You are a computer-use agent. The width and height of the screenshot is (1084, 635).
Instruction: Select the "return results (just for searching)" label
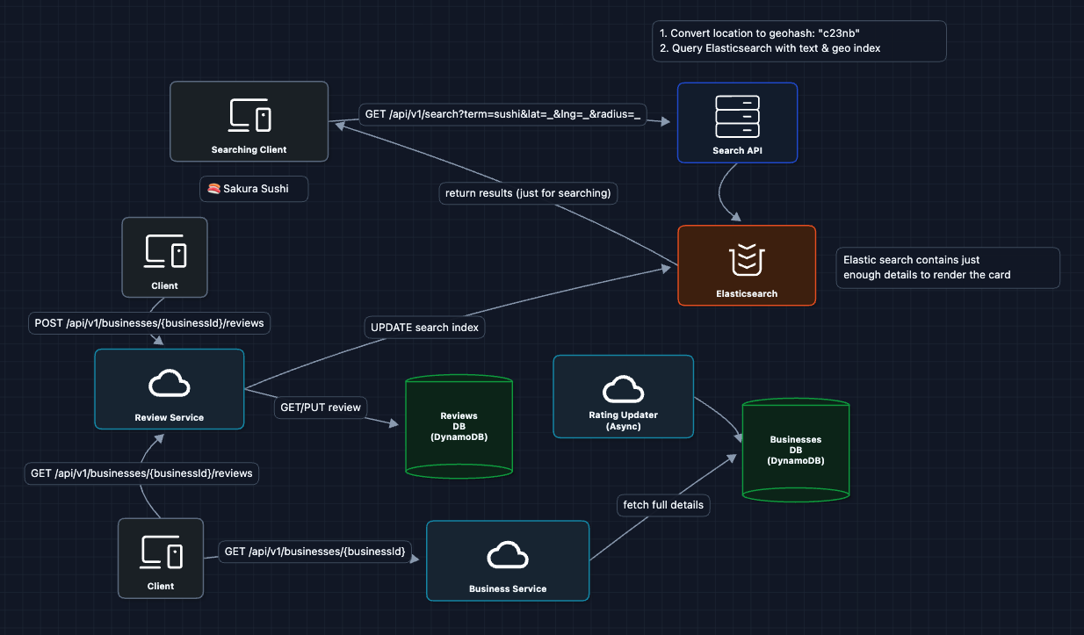[x=527, y=192]
